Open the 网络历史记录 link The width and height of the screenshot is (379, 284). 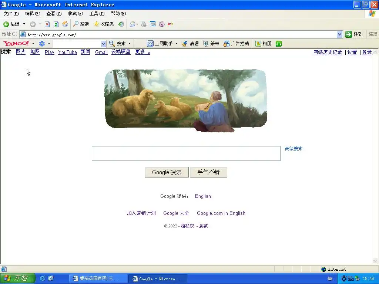tap(328, 52)
